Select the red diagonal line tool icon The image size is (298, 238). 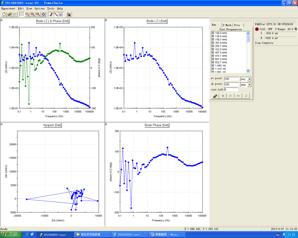pos(56,14)
